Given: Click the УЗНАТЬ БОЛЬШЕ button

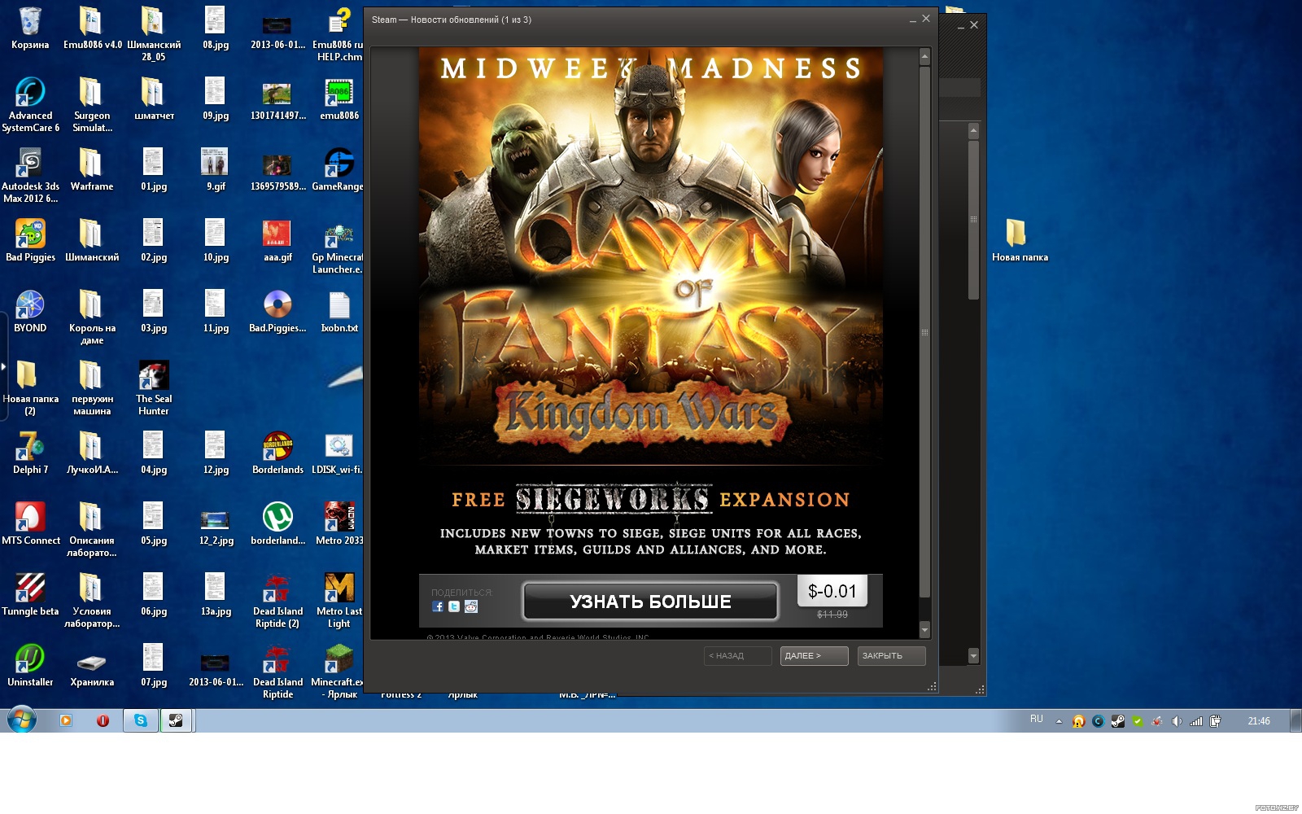Looking at the screenshot, I should (650, 602).
